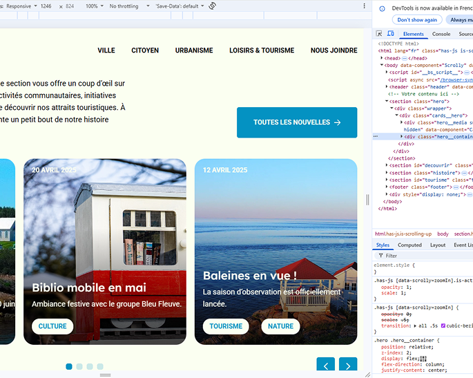Collapse the section class hero node

[387, 101]
